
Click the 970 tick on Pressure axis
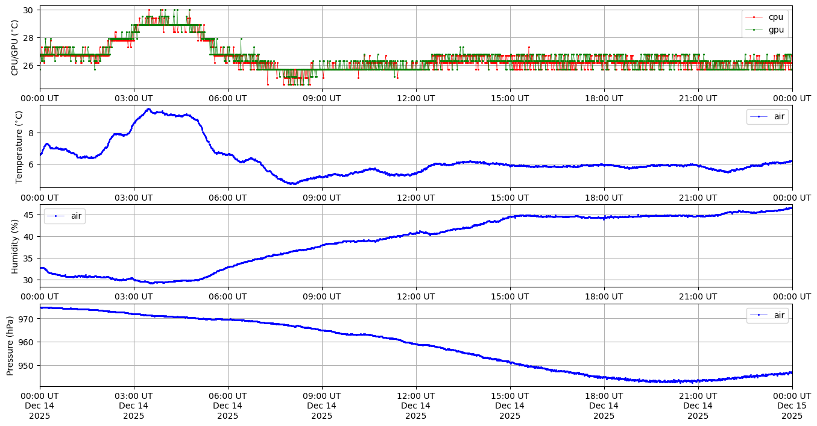[x=28, y=318]
